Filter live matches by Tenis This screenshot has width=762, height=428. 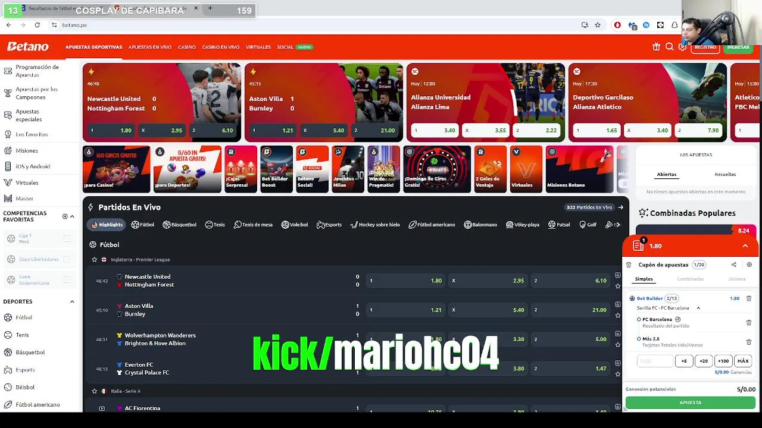coord(215,225)
